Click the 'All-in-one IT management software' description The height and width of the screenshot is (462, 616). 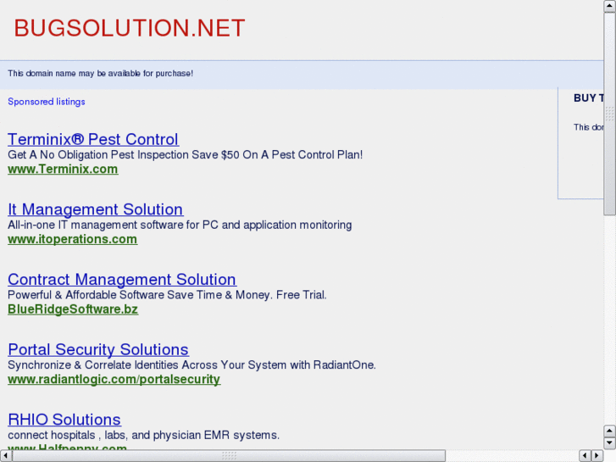(x=180, y=225)
